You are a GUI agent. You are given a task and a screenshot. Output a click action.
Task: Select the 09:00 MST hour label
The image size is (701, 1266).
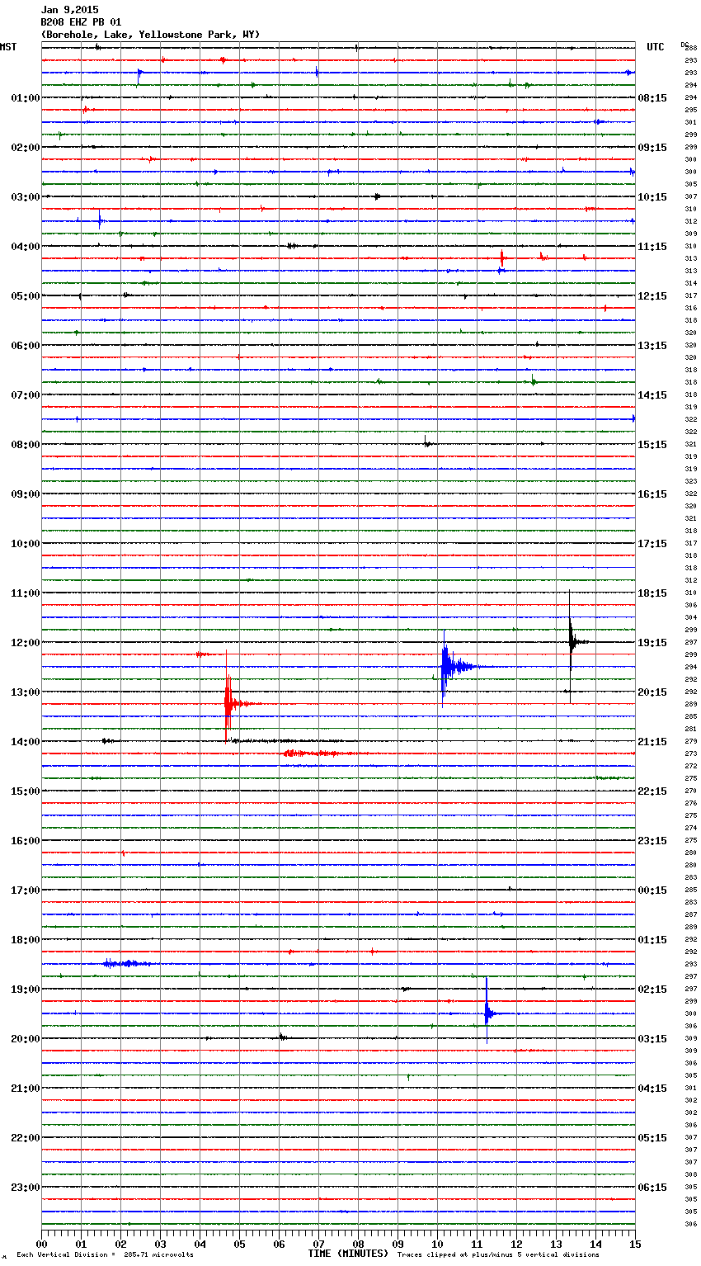26,494
